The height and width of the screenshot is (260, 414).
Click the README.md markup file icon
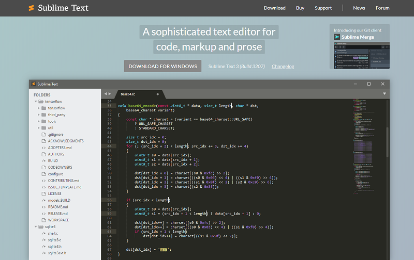click(x=44, y=207)
